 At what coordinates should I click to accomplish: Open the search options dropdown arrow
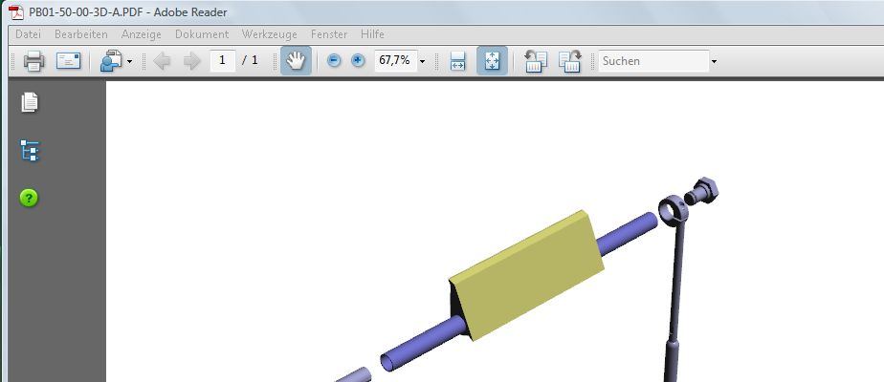coord(714,61)
